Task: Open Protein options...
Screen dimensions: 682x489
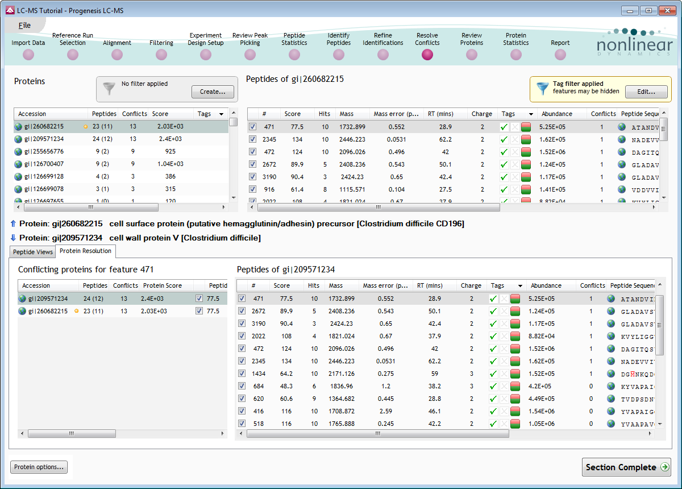Action: (39, 467)
